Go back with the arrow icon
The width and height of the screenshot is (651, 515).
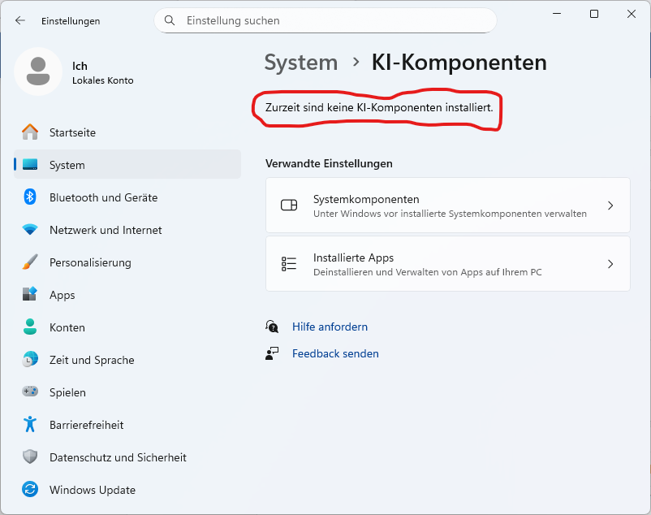pos(20,20)
